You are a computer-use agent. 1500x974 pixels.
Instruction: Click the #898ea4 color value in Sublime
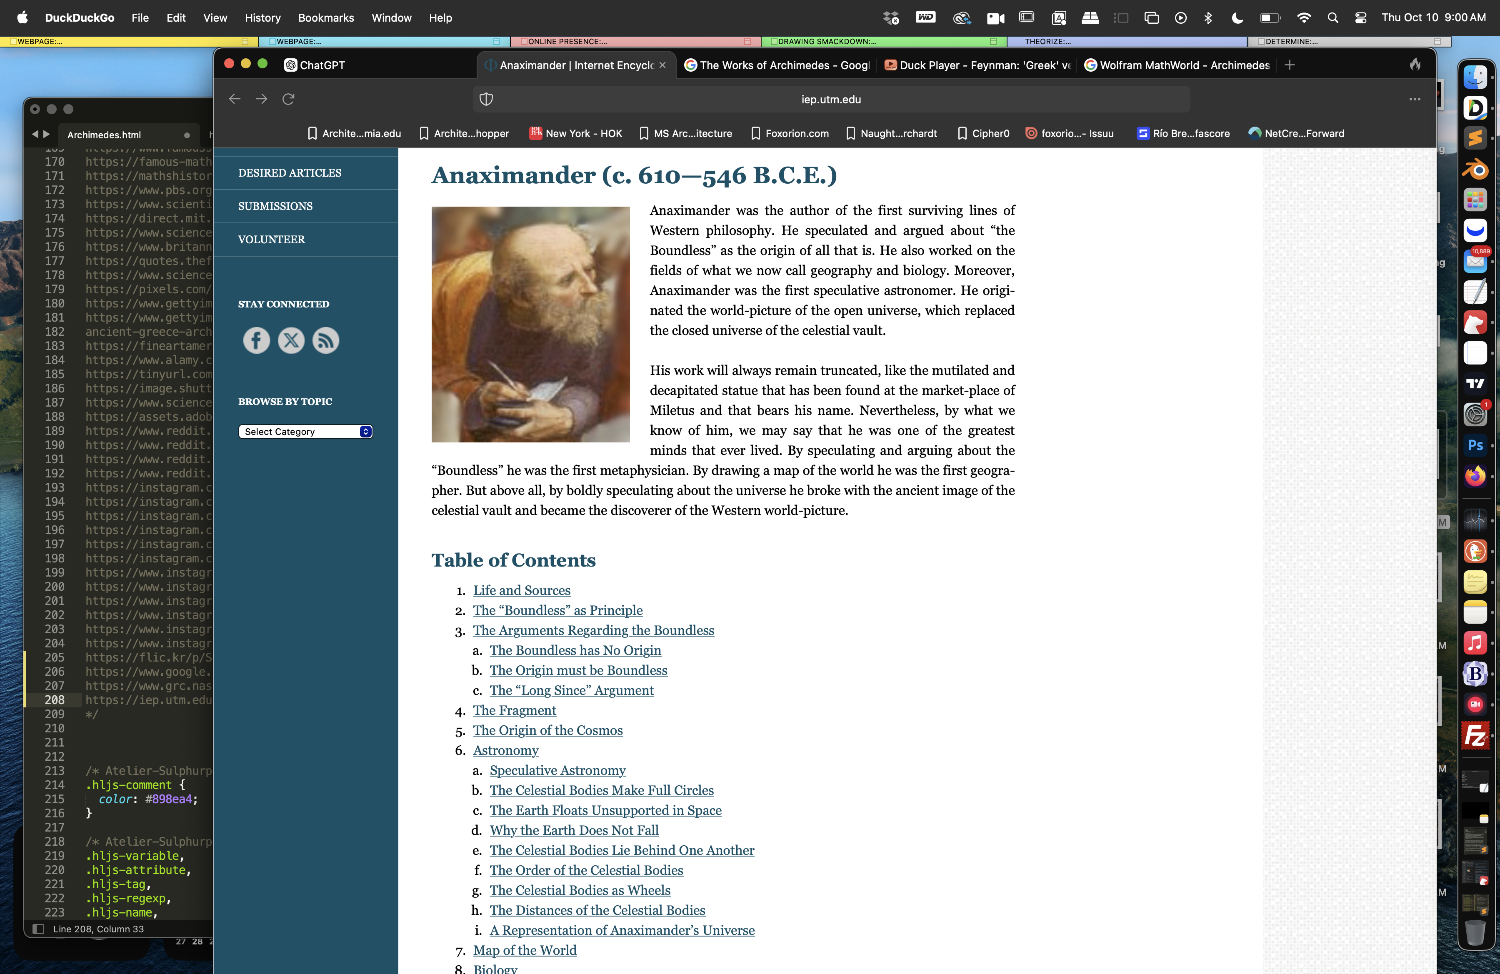[168, 799]
